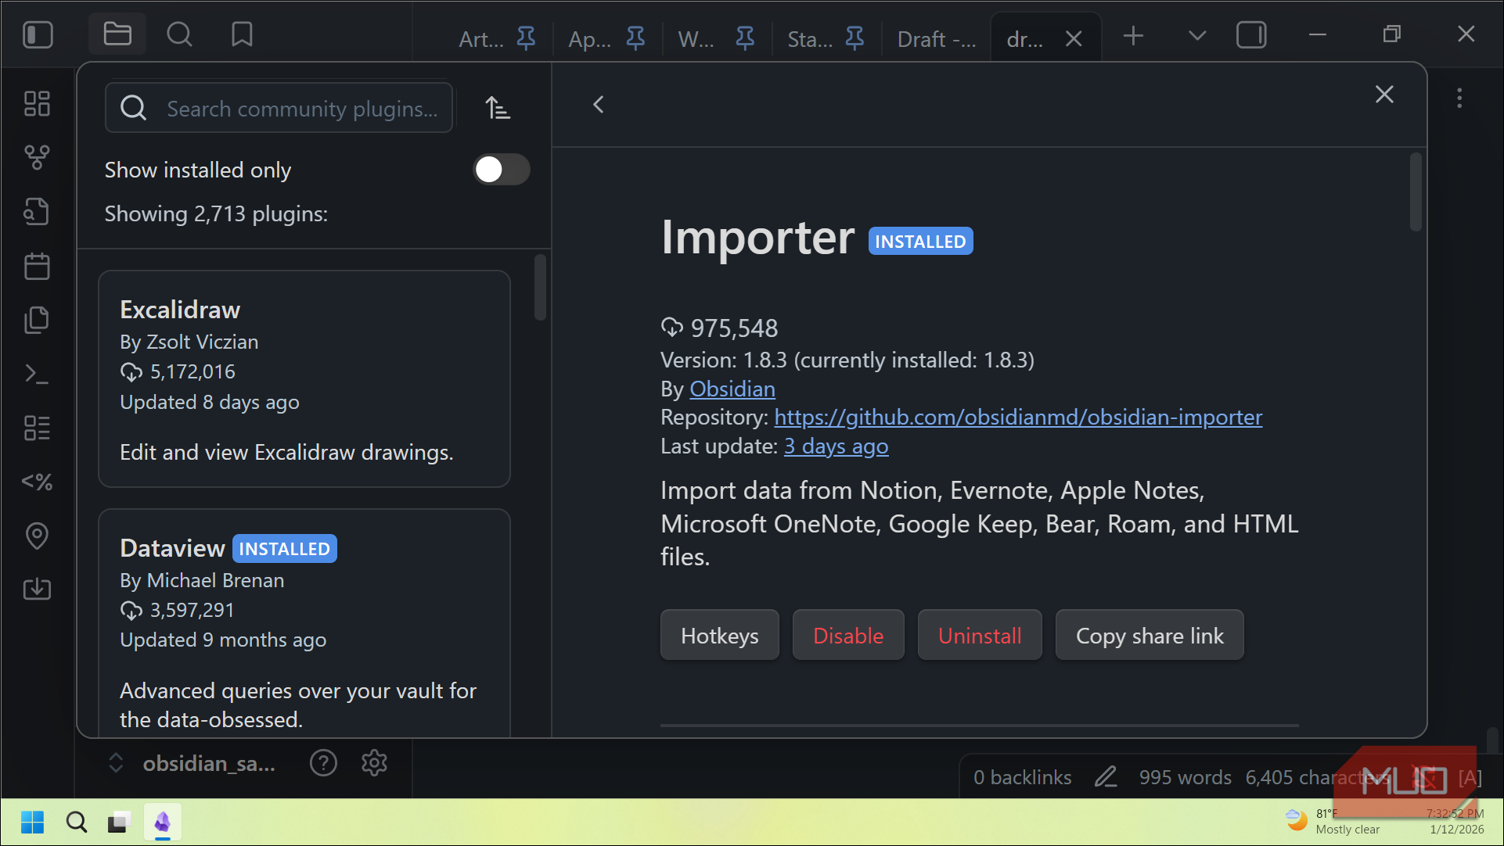Click the Hotkeys button
Image resolution: width=1504 pixels, height=846 pixels.
[x=720, y=635]
